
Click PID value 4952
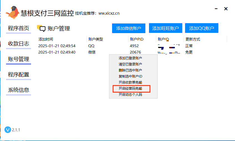134,46
